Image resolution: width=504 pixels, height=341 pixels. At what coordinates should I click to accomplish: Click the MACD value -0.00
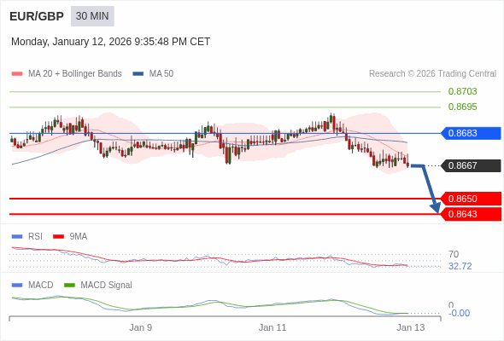[x=459, y=313]
